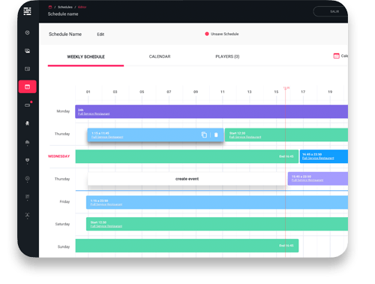
Task: Switch to the Weekly Schedule tab
Action: (85, 57)
